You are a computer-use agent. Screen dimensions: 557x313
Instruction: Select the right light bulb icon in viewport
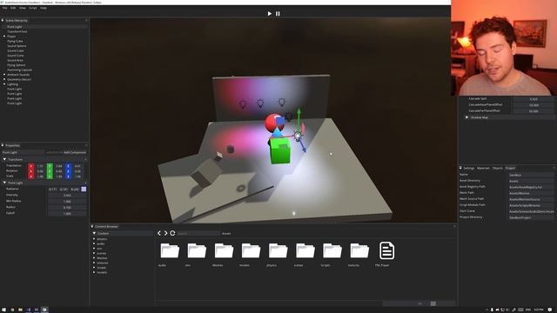tap(282, 103)
